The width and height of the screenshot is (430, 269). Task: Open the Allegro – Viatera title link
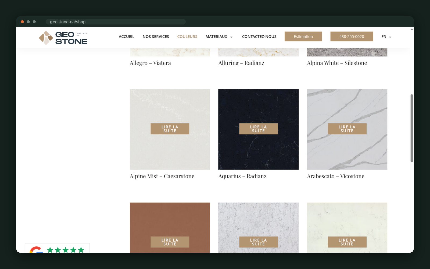(150, 63)
